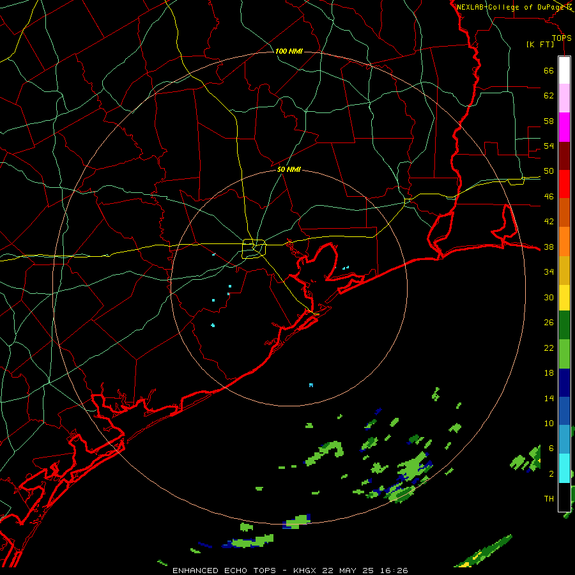Image resolution: width=575 pixels, height=575 pixels.
Task: Click the 50 legend value
Action: (549, 171)
